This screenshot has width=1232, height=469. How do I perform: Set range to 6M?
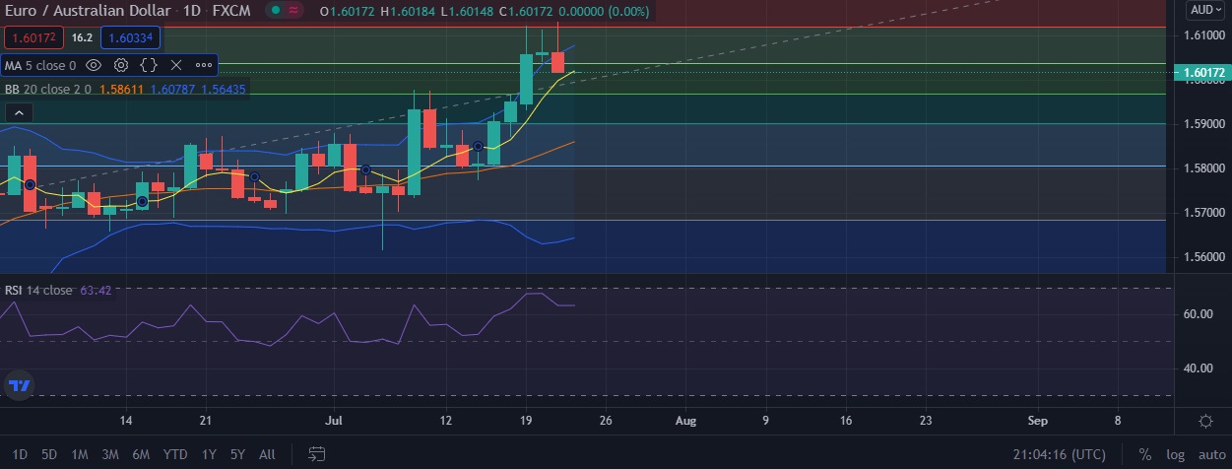coord(141,454)
